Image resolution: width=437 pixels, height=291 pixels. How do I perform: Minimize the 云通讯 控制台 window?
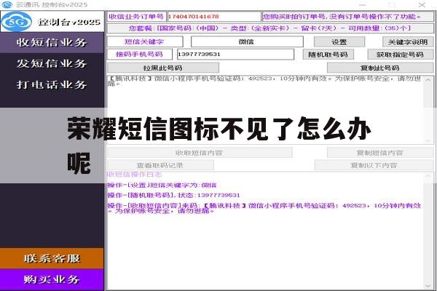click(x=362, y=5)
